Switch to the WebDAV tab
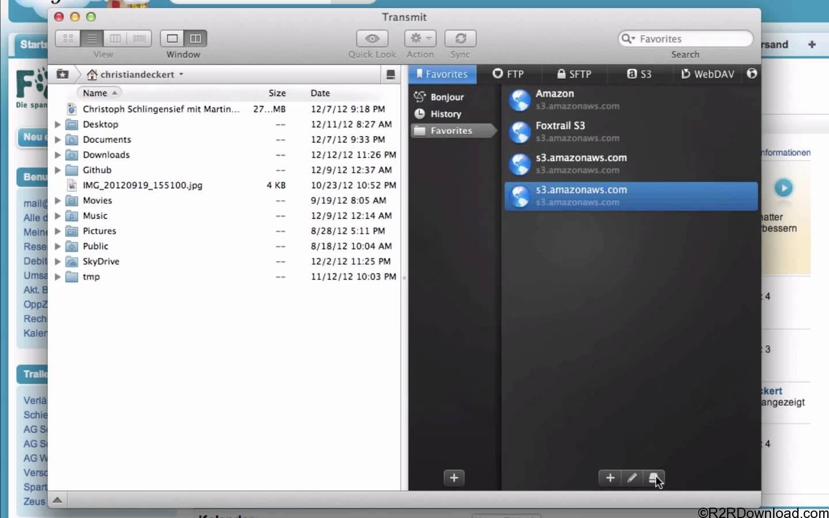This screenshot has width=829, height=518. click(708, 74)
